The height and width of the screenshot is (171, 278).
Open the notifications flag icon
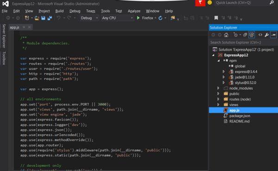200,3
